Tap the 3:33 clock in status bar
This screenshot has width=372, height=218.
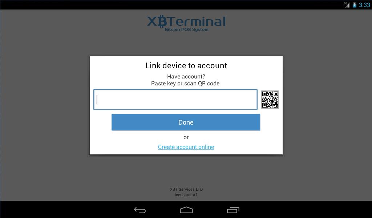coord(364,5)
